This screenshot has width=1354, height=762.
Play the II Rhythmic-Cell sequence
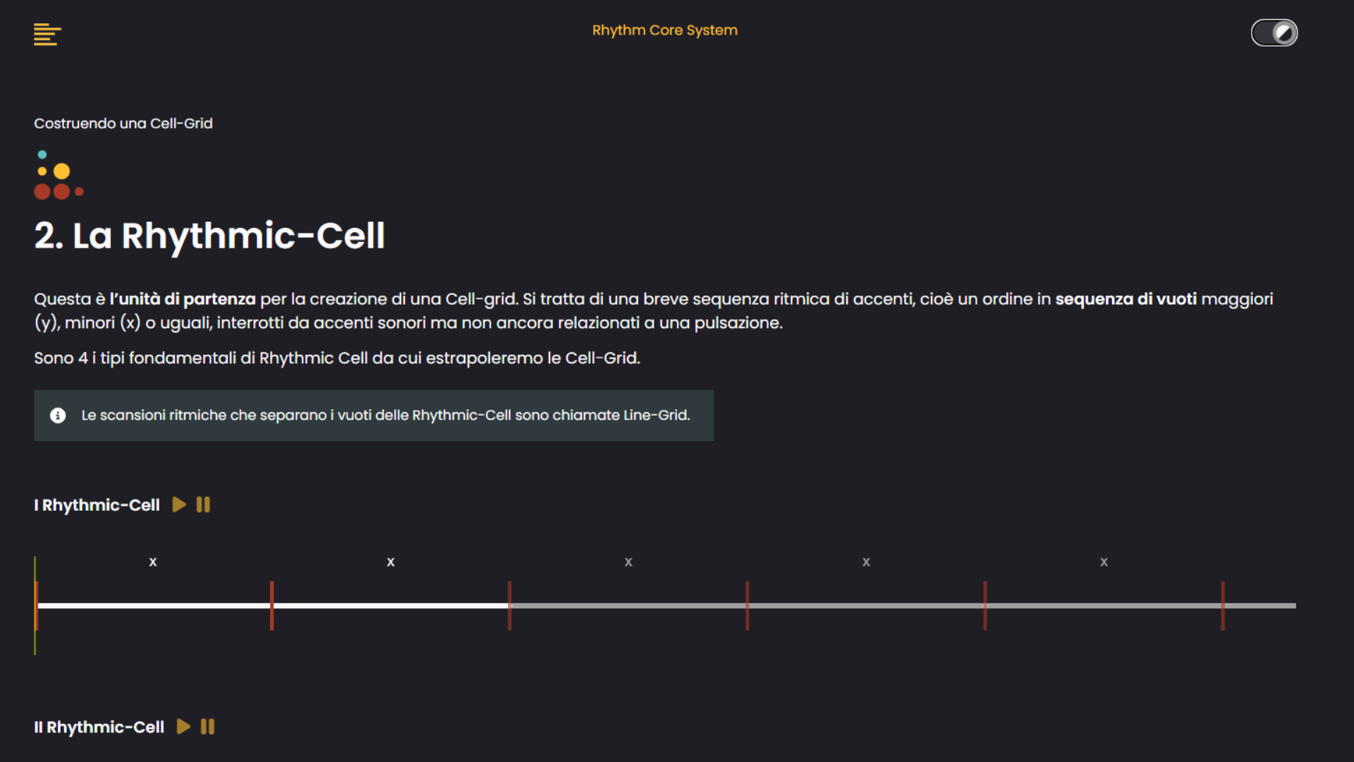pyautogui.click(x=183, y=727)
